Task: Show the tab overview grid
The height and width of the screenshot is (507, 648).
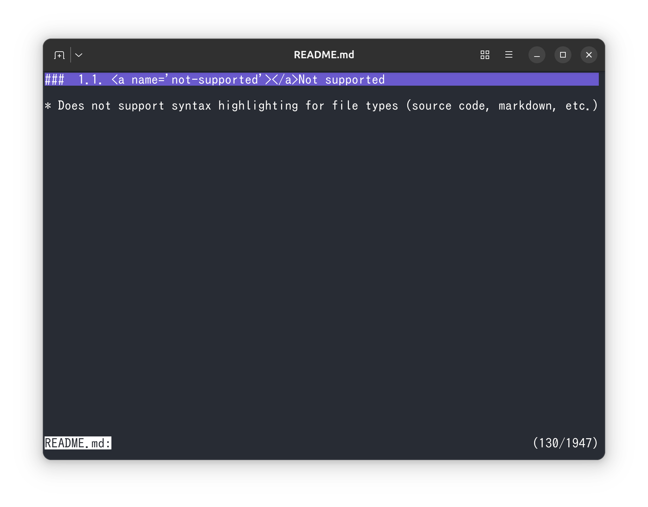Action: click(485, 55)
